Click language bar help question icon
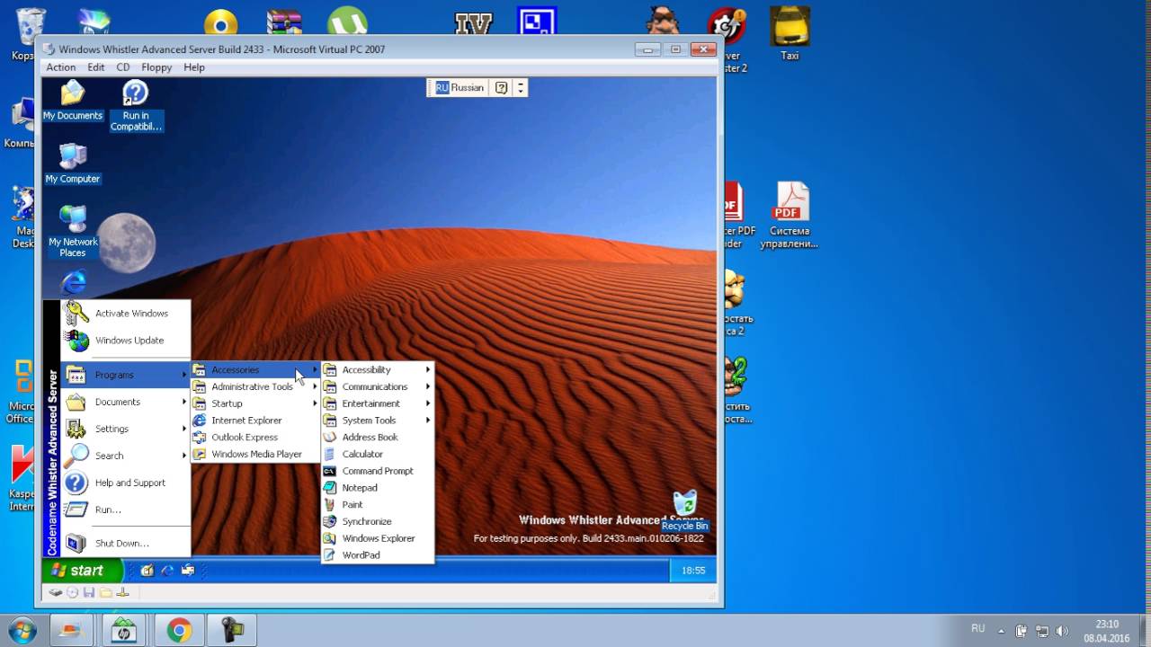Viewport: 1151px width, 647px height. pos(502,87)
